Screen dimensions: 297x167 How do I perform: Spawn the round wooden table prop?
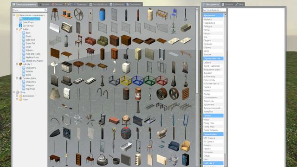click(x=78, y=67)
